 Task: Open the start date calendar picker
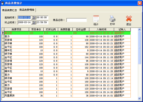[33, 17]
